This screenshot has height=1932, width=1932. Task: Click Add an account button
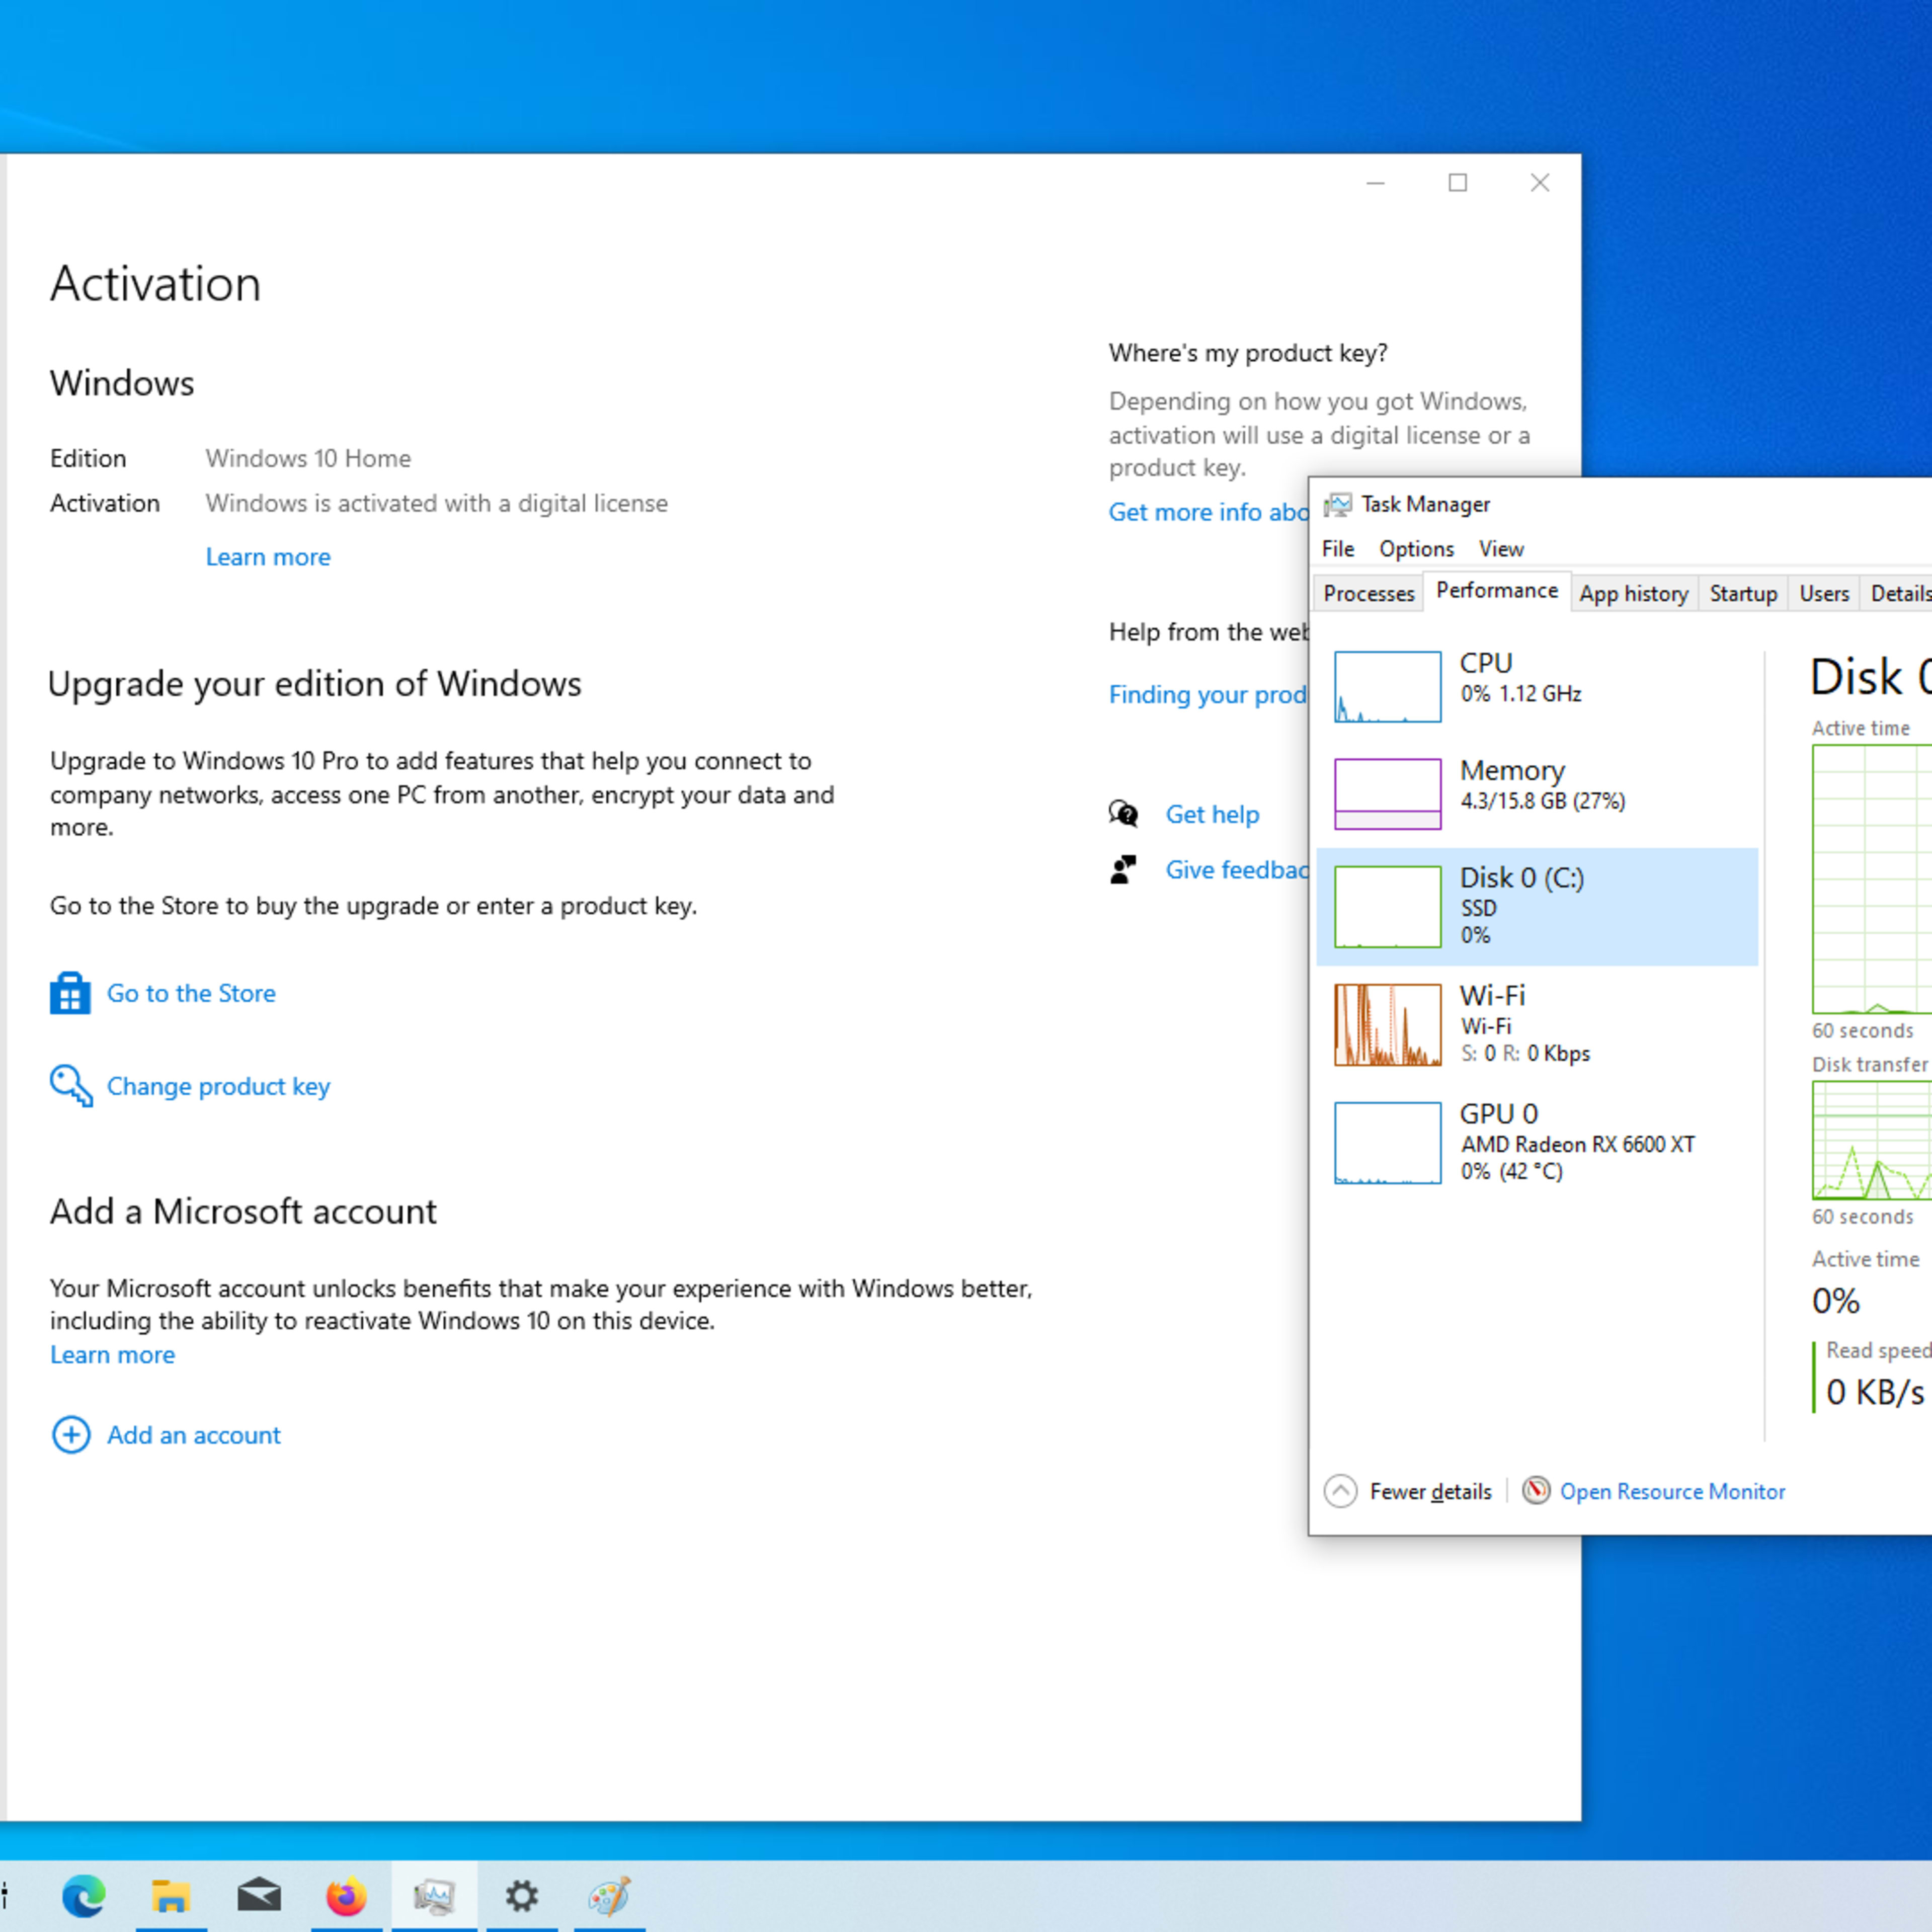pyautogui.click(x=193, y=1435)
